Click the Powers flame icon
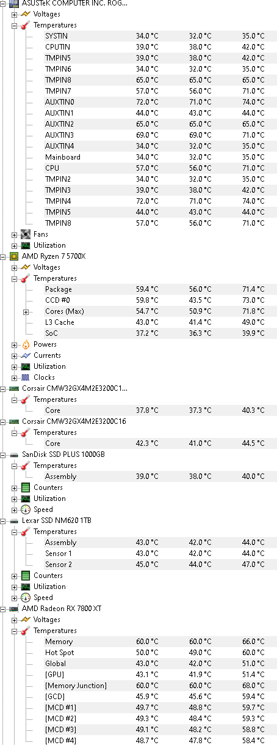Viewport: 277px width, 745px height. point(26,344)
